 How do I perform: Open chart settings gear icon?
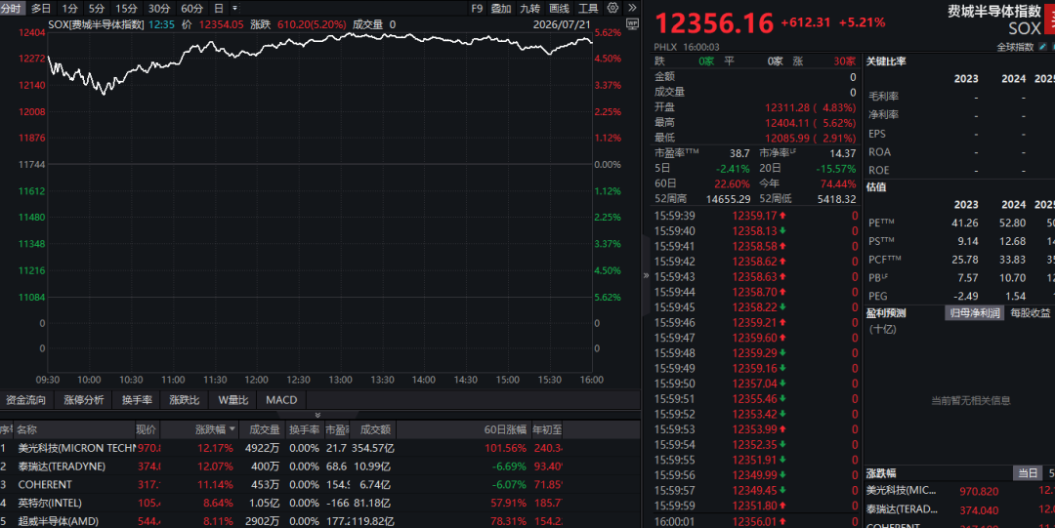612,8
